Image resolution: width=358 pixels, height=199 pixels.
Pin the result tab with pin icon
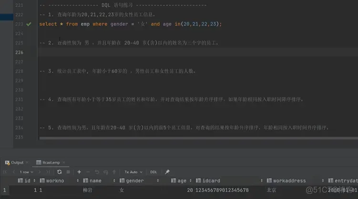(x=167, y=172)
